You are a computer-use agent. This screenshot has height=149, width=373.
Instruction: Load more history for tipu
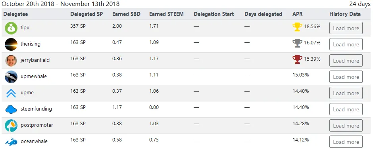[x=346, y=28]
